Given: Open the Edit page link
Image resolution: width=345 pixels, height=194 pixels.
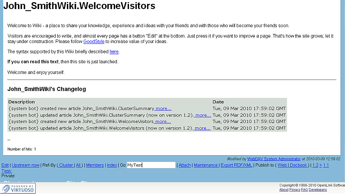Looking at the screenshot, I should click(x=5, y=165).
